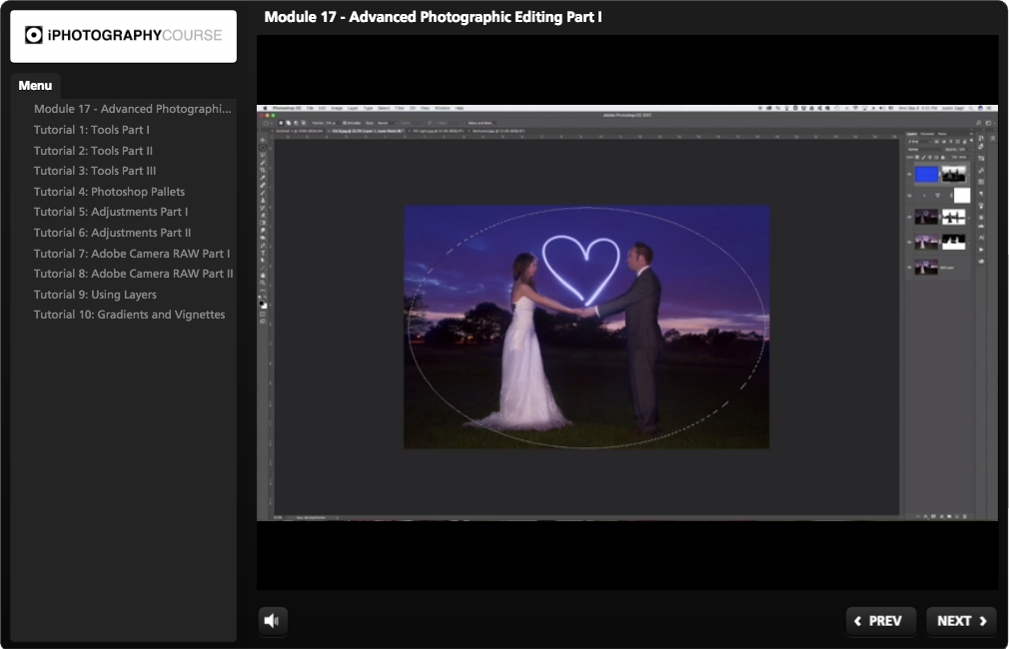1009x649 pixels.
Task: Open the Apple menu
Action: (x=265, y=108)
